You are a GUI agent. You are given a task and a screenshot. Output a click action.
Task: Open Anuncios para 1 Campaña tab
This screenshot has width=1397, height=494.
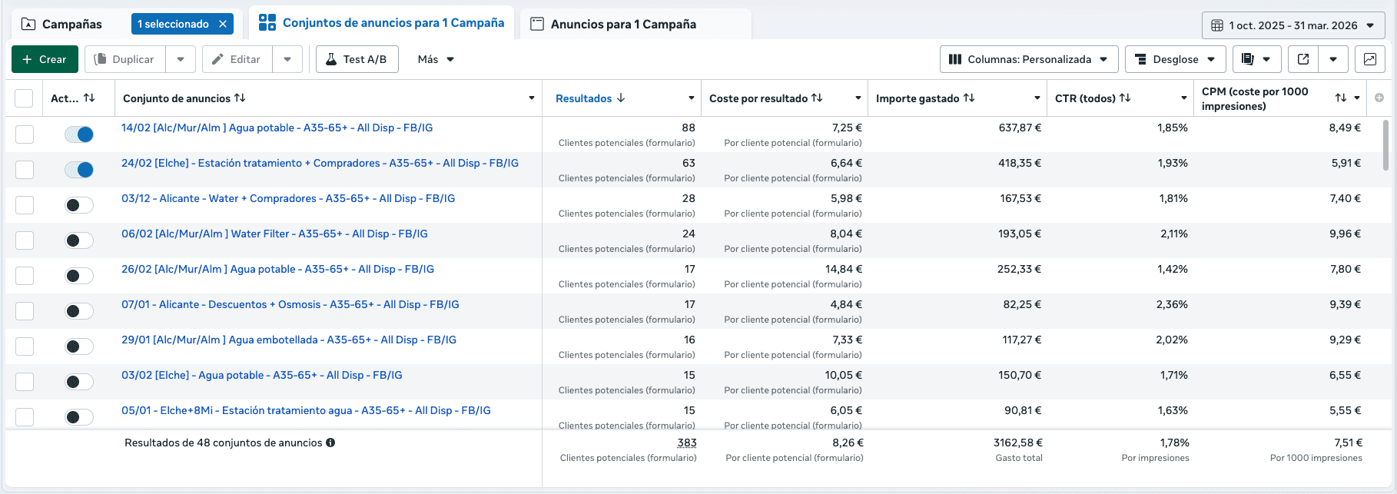click(x=623, y=24)
